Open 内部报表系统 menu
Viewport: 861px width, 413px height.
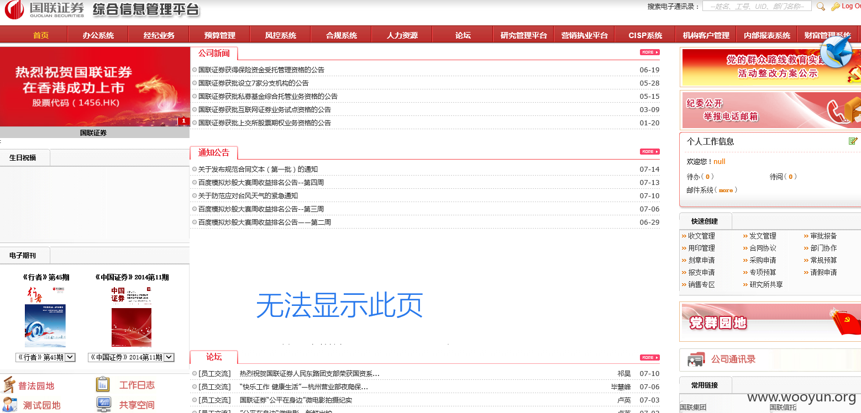767,35
